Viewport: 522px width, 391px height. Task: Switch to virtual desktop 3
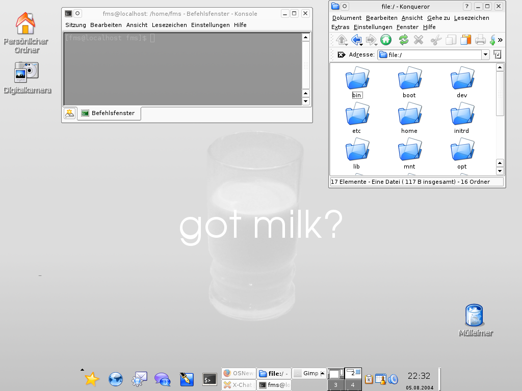tap(336, 385)
